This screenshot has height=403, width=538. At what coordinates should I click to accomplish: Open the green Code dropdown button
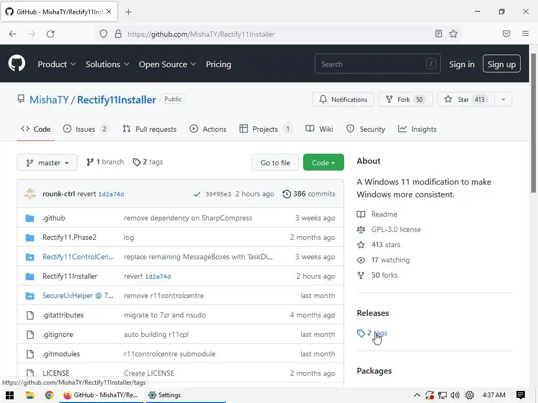[x=323, y=163]
